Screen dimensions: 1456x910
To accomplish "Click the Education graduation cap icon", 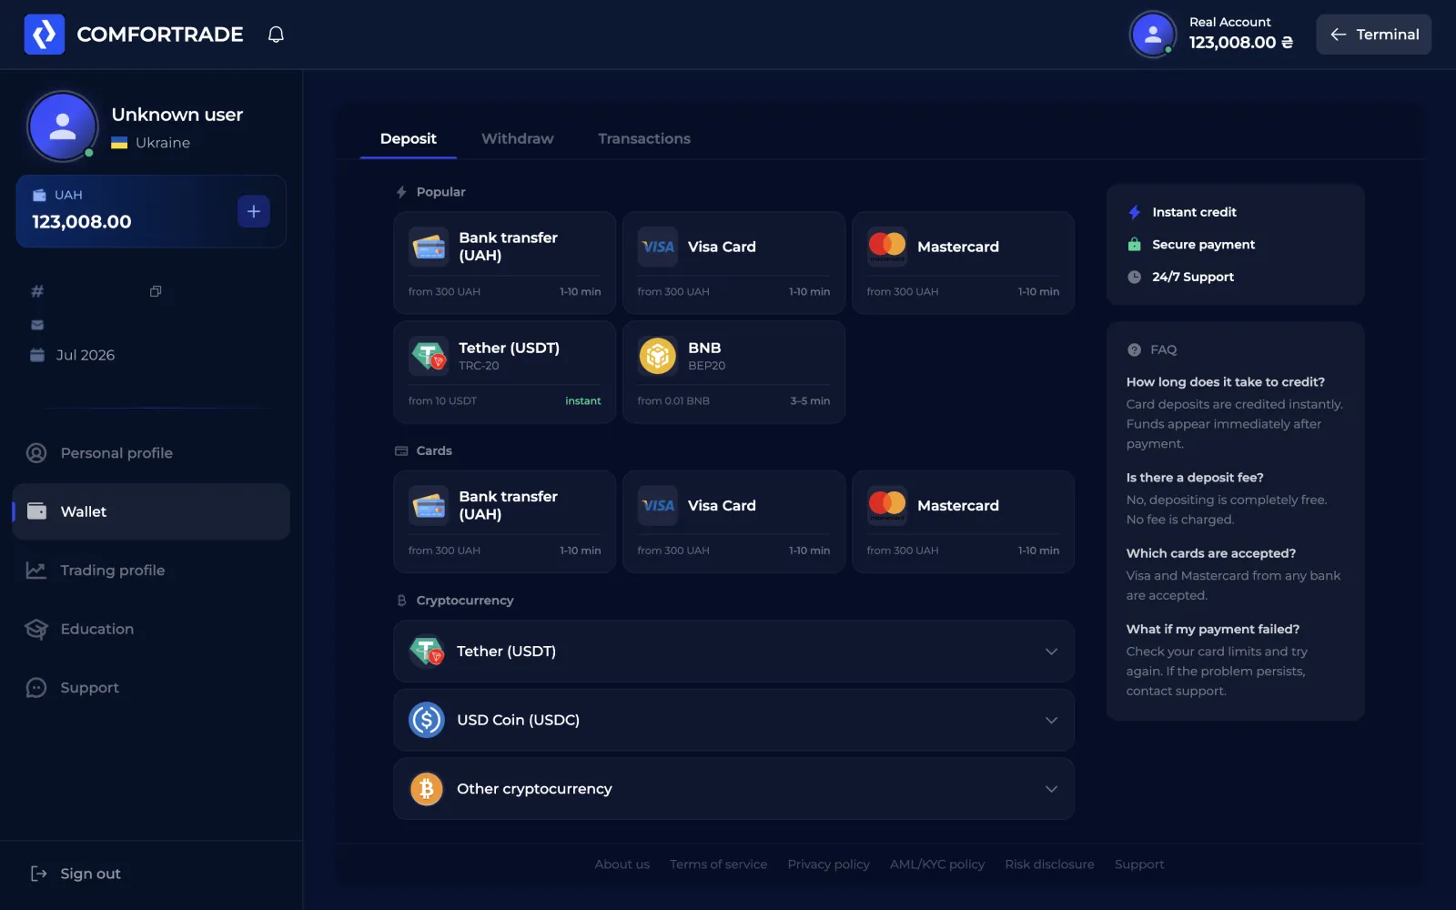I will 36,629.
